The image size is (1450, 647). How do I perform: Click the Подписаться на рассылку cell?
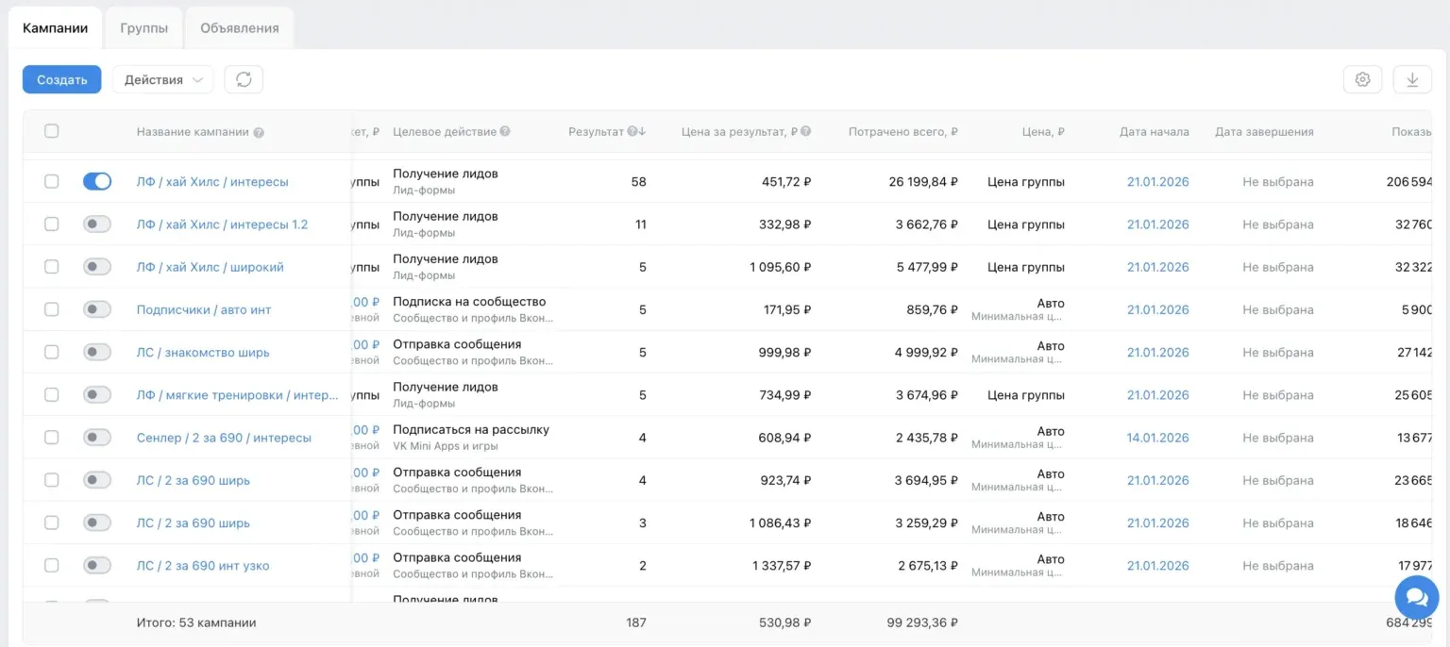(471, 430)
